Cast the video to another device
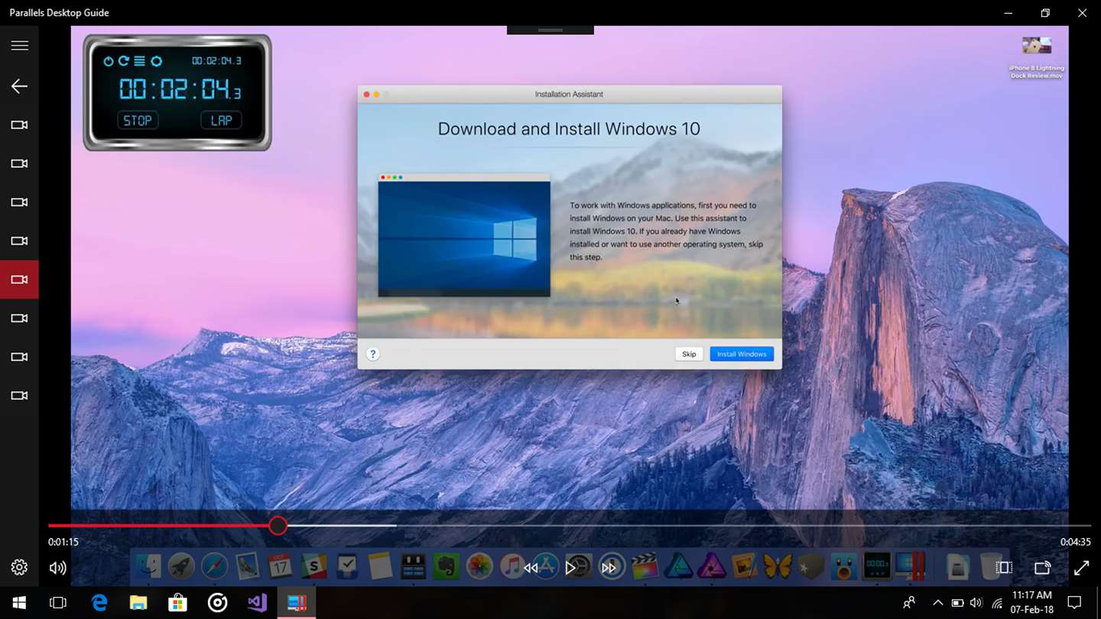 click(1043, 568)
